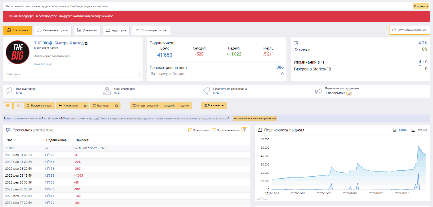Viewport: 433px width, 207px height.
Task: Click the orange icon button next to the heart
Action: pyautogui.click(x=18, y=106)
